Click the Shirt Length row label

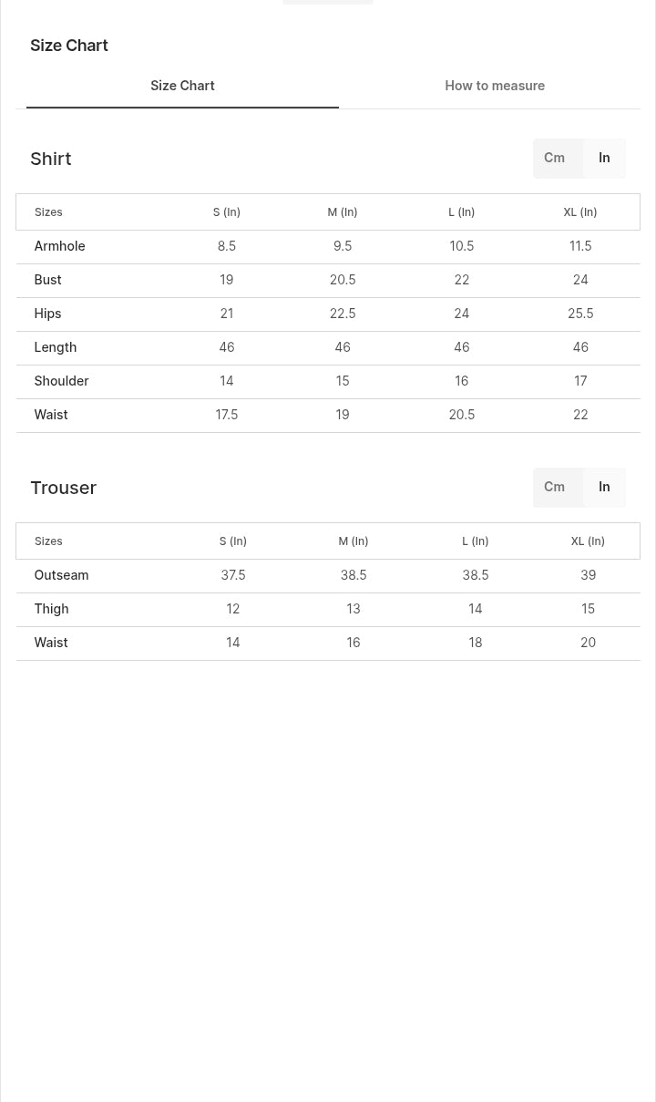[56, 347]
